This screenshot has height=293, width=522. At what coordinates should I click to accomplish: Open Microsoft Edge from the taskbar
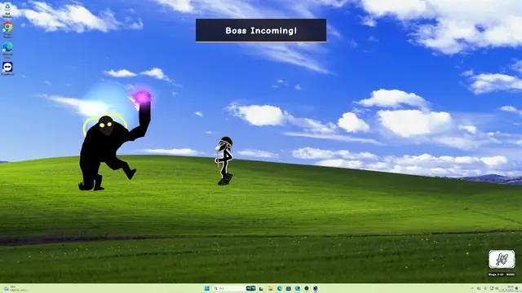[x=279, y=288]
